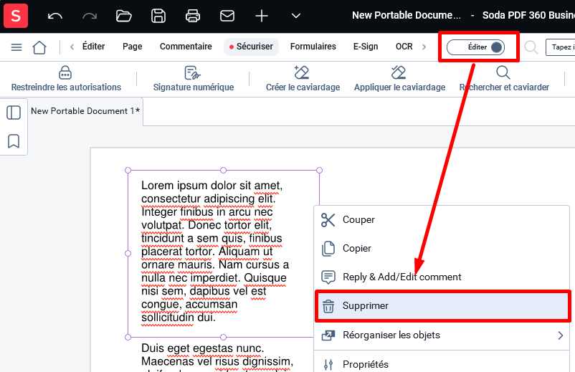The height and width of the screenshot is (372, 575).
Task: Choose Supprimer from the context menu
Action: [x=442, y=305]
